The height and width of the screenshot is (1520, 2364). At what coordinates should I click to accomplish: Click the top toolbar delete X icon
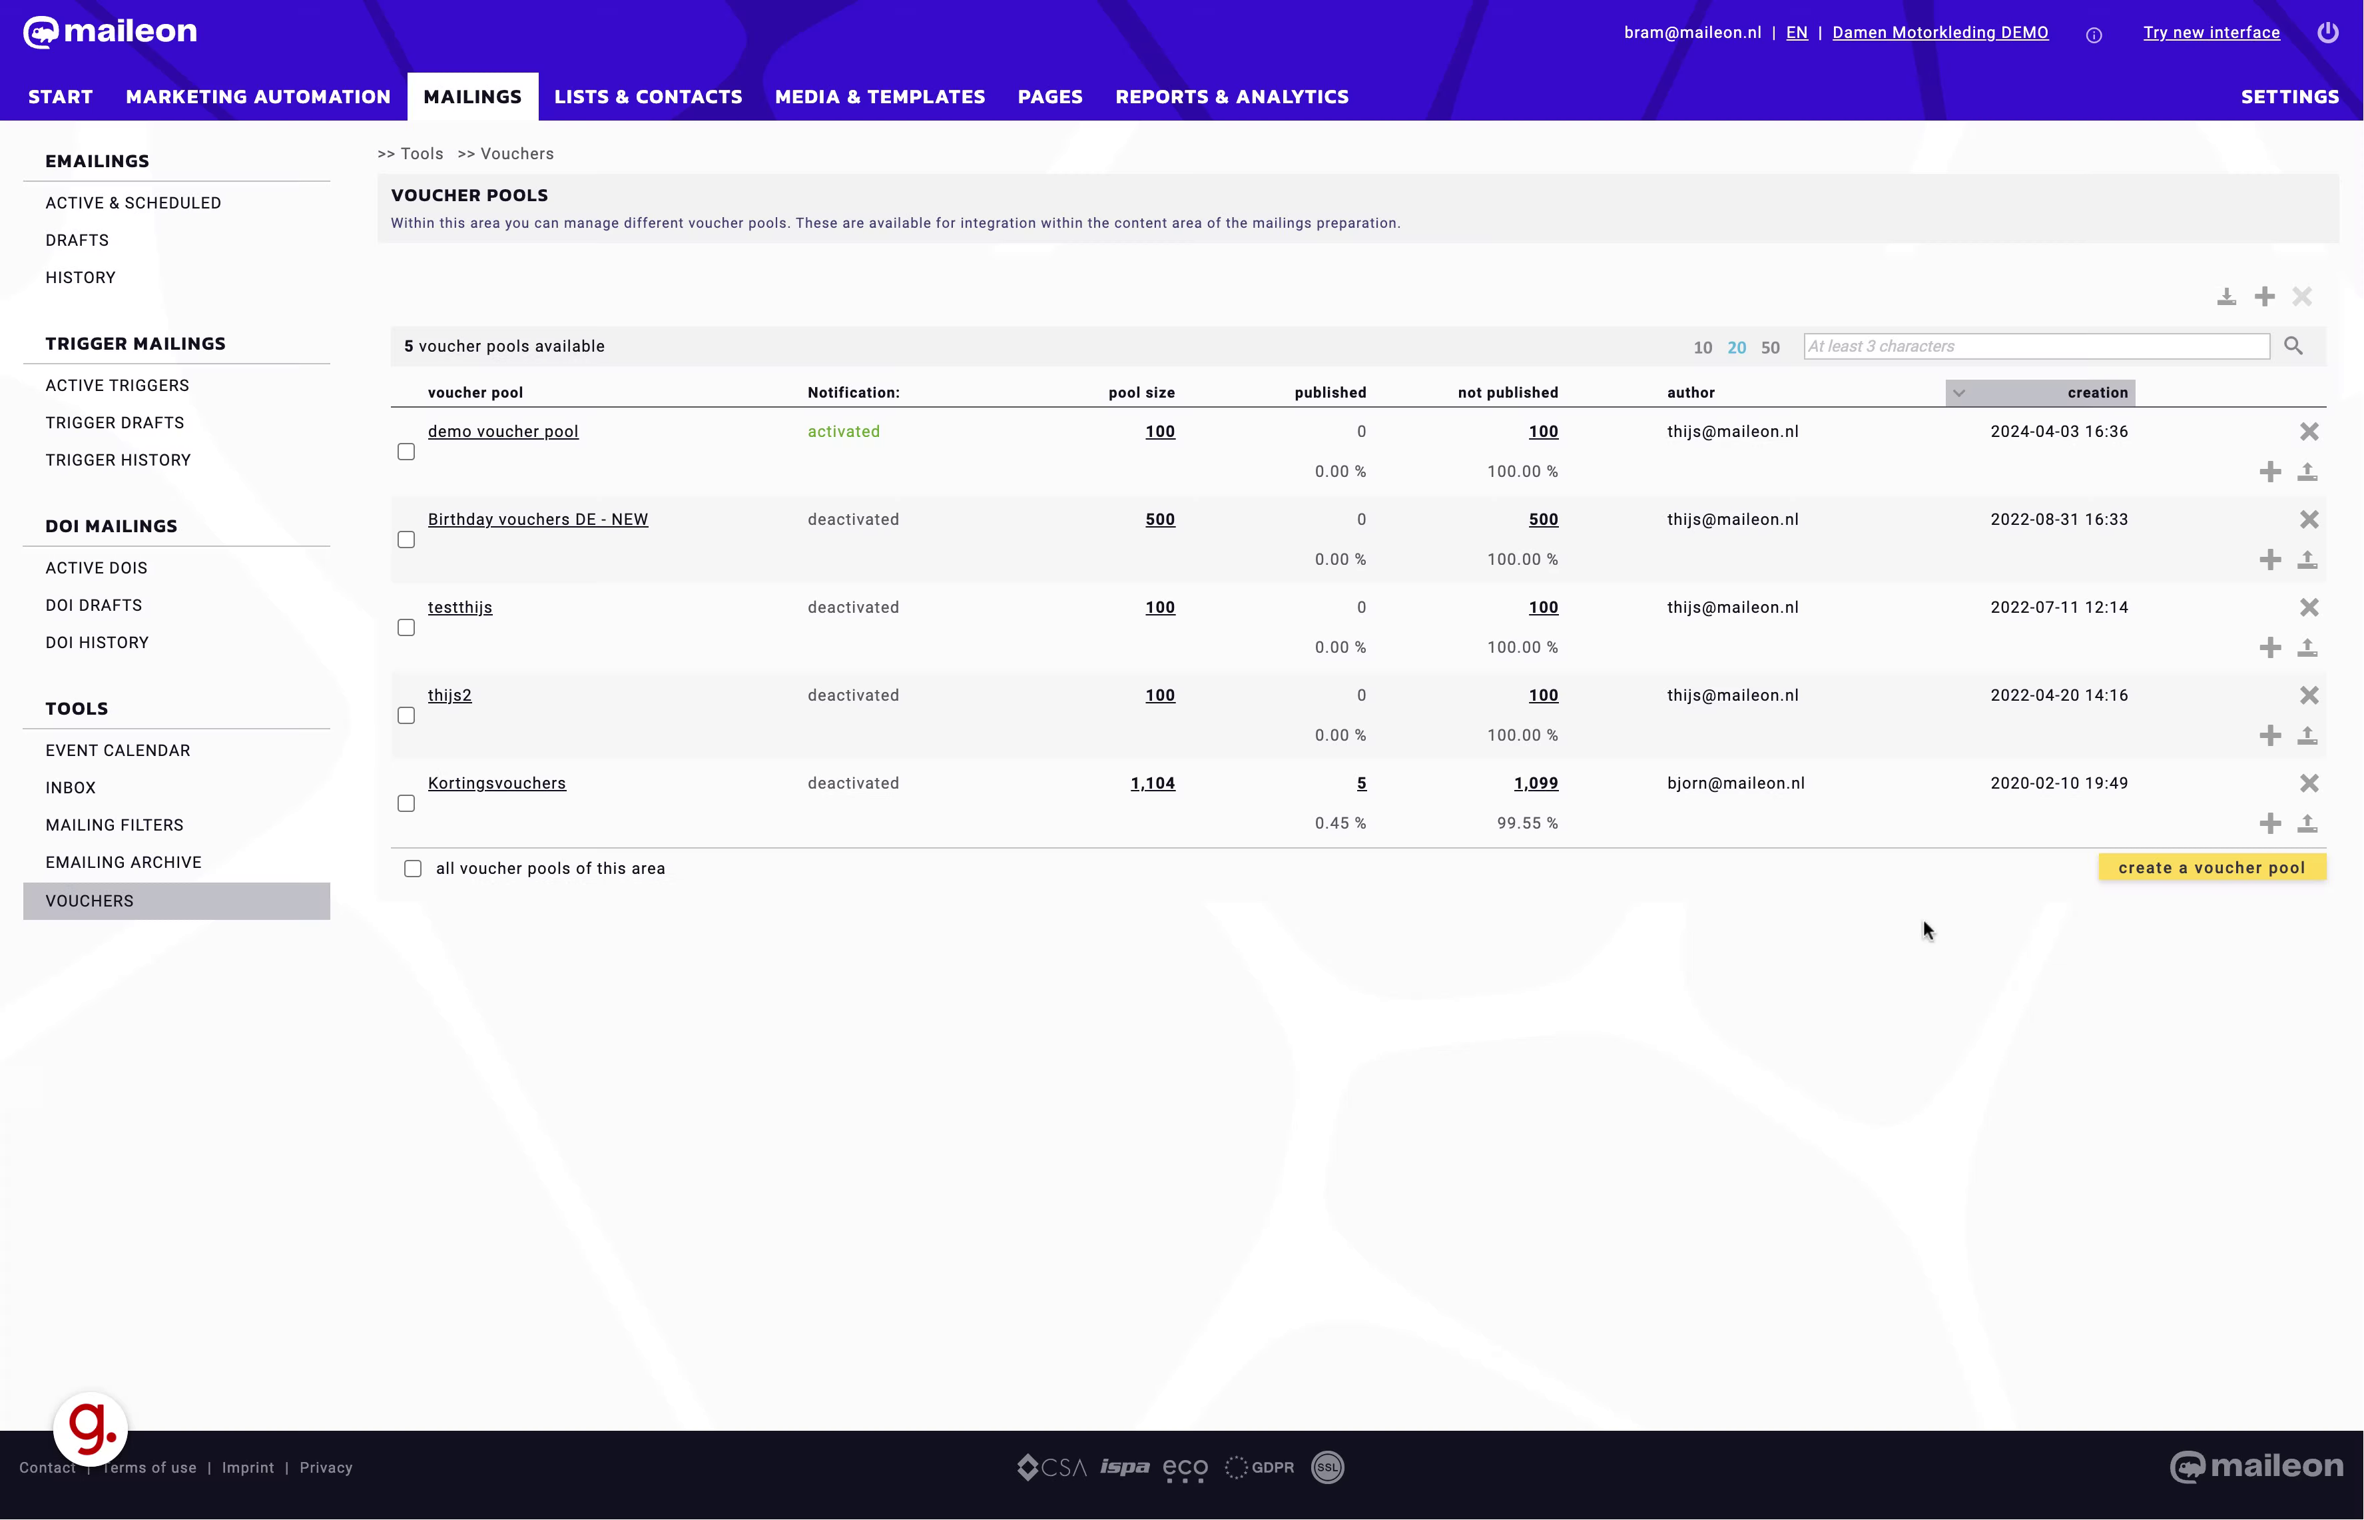tap(2302, 296)
